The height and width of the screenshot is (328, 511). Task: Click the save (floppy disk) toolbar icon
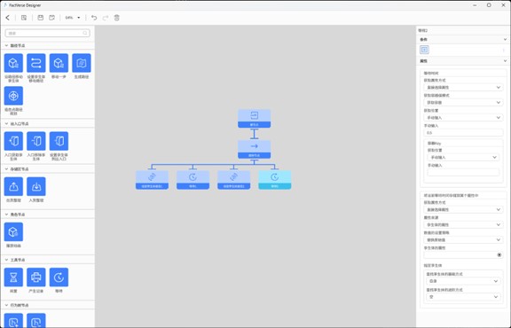(41, 18)
